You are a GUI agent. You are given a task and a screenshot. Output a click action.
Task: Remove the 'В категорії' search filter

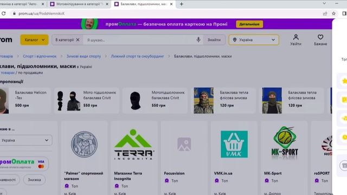[x=78, y=40]
